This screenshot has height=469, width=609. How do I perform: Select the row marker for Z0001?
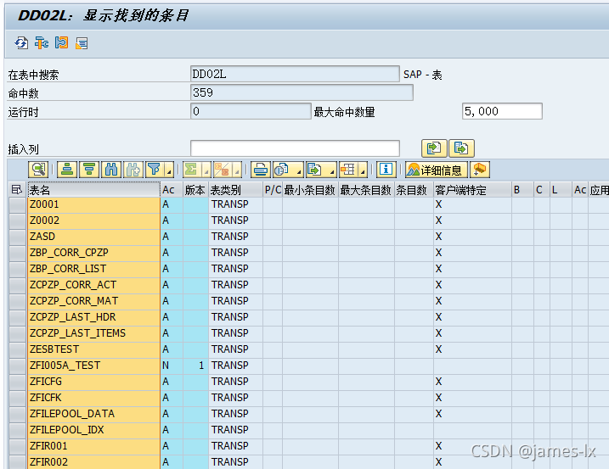coord(18,204)
